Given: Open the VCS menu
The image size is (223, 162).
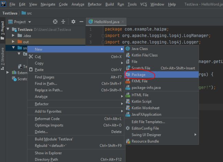Looking at the screenshot, I should pos(143,4).
